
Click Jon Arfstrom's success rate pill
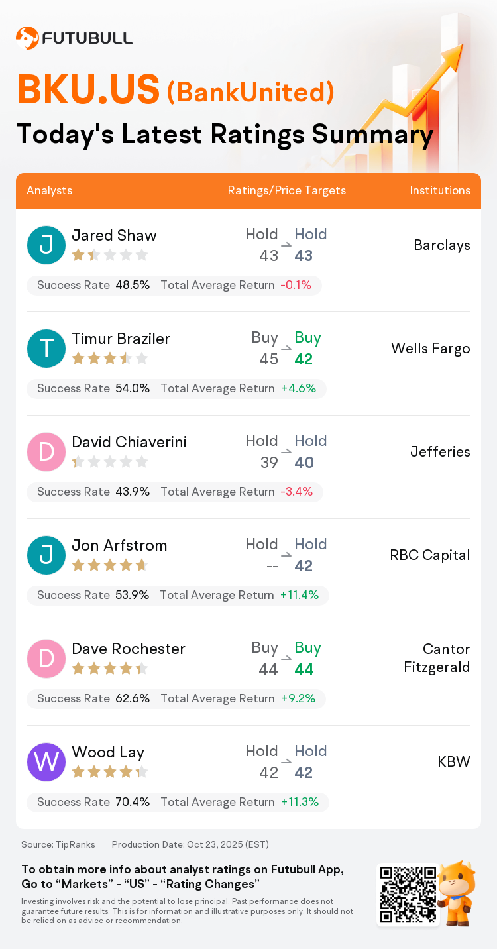coord(178,595)
